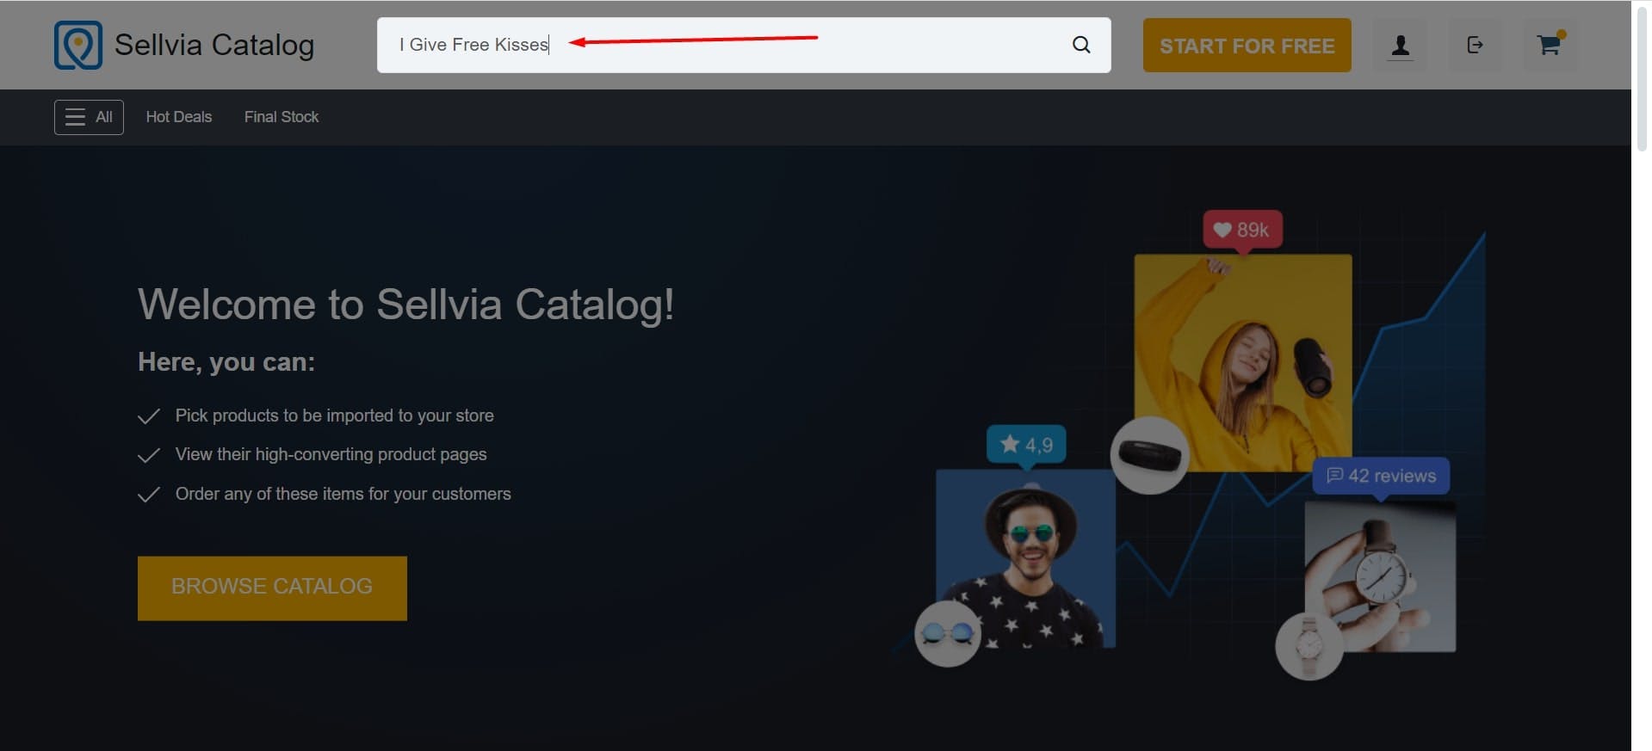1652x751 pixels.
Task: Click the man in hat and sunglasses image
Action: click(x=1025, y=558)
